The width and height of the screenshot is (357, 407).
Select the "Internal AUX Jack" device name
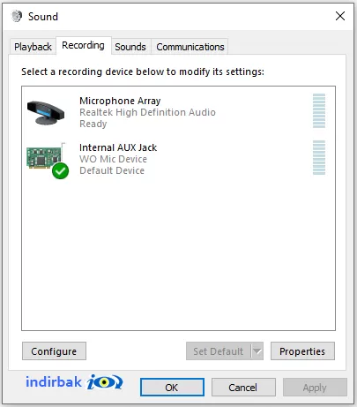point(118,147)
